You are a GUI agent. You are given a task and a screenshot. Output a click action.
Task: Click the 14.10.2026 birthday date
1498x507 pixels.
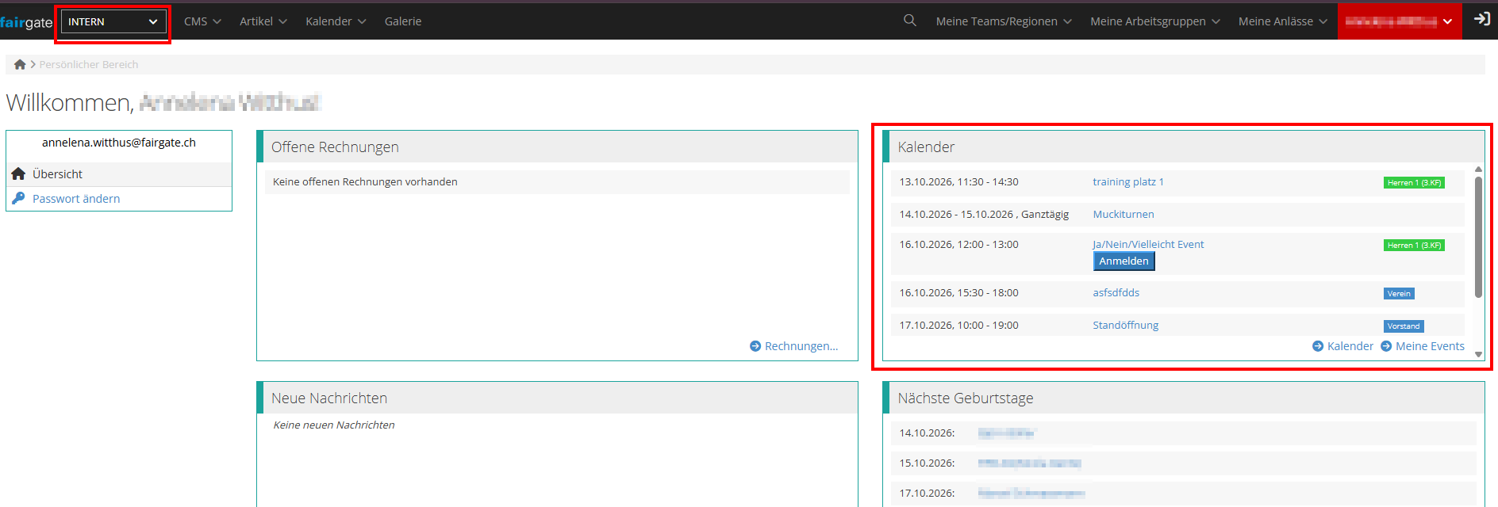point(927,433)
